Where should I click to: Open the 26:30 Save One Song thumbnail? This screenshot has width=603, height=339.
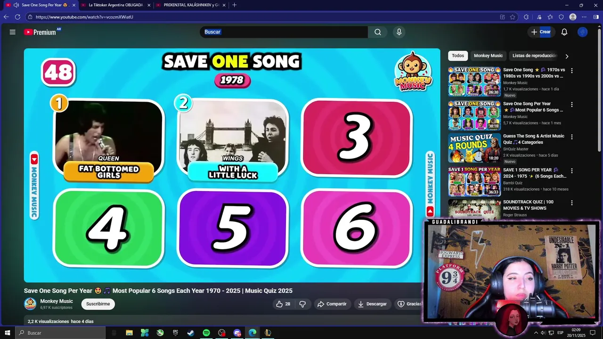(474, 81)
